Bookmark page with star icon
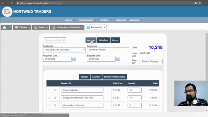The width and height of the screenshot is (208, 117). tap(200, 3)
